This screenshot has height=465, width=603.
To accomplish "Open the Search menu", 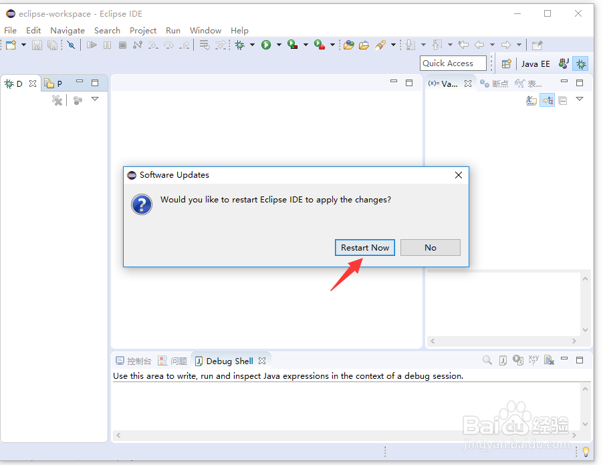I will pos(107,30).
